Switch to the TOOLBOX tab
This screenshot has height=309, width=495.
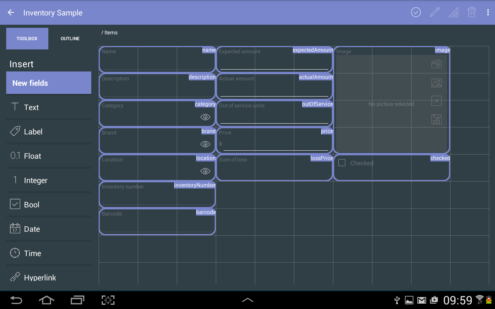click(x=27, y=39)
